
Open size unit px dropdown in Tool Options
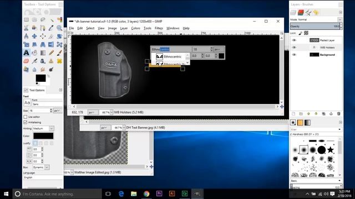(x=58, y=111)
